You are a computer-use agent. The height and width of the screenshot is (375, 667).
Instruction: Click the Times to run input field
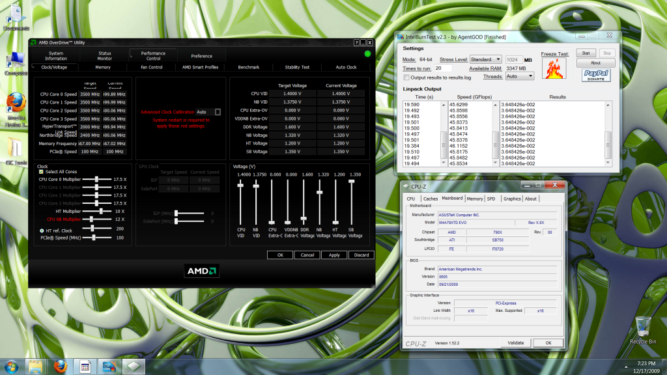click(443, 68)
